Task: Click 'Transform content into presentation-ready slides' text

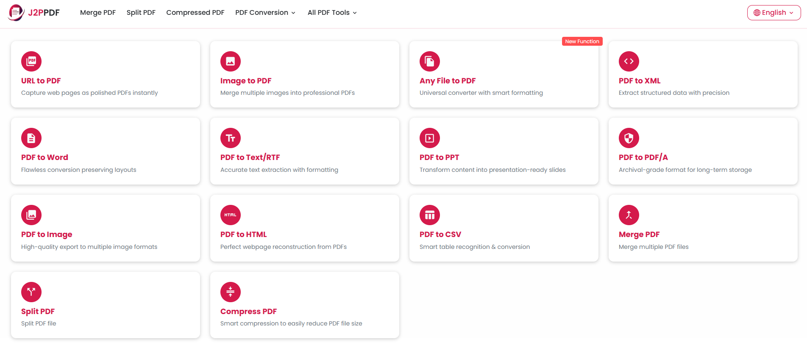Action: [493, 170]
